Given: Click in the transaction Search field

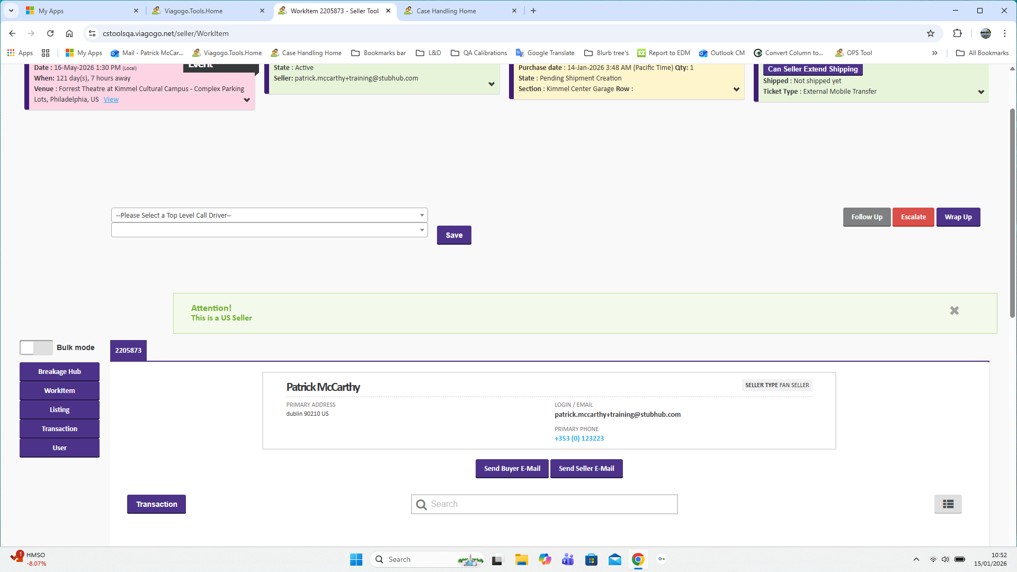Looking at the screenshot, I should (551, 504).
